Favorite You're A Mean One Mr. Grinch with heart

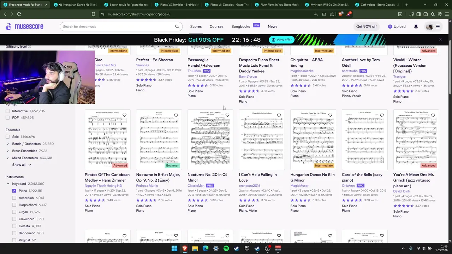click(433, 115)
